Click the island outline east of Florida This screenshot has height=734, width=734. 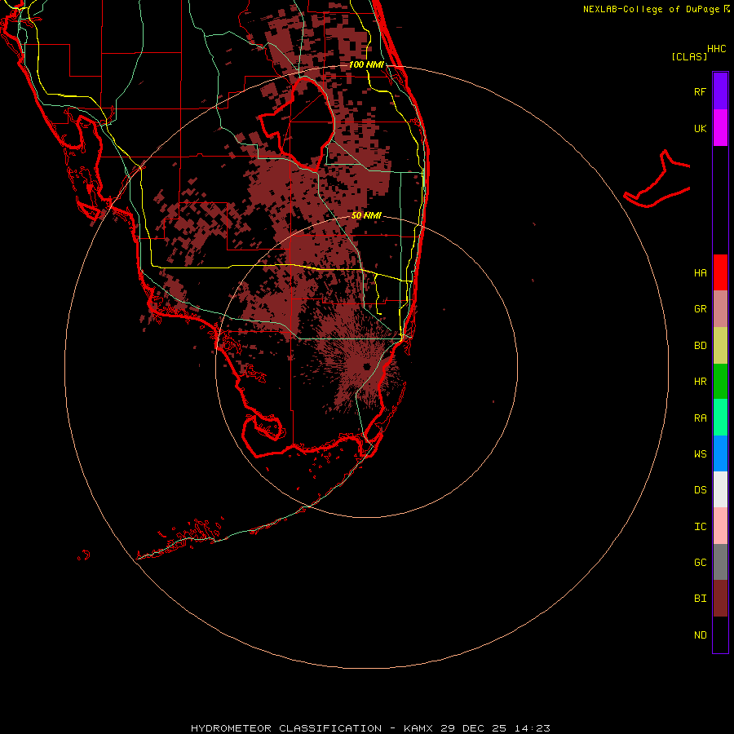(x=657, y=180)
